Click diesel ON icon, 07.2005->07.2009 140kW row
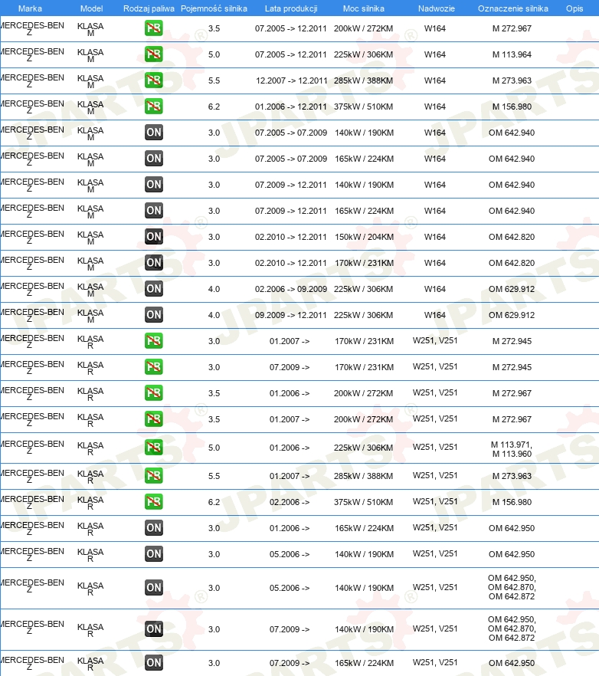The width and height of the screenshot is (599, 676). pyautogui.click(x=154, y=133)
